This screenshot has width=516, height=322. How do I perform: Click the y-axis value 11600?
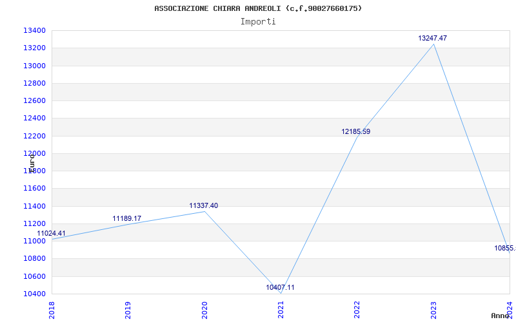[x=34, y=189]
